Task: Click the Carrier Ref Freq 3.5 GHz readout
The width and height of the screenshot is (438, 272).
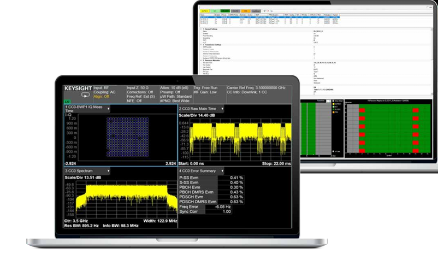Action: [256, 88]
